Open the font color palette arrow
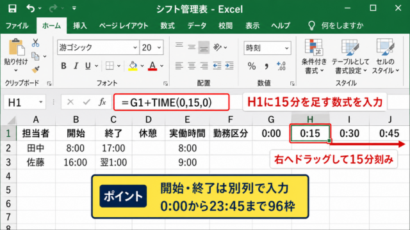The image size is (410, 230). click(162, 66)
